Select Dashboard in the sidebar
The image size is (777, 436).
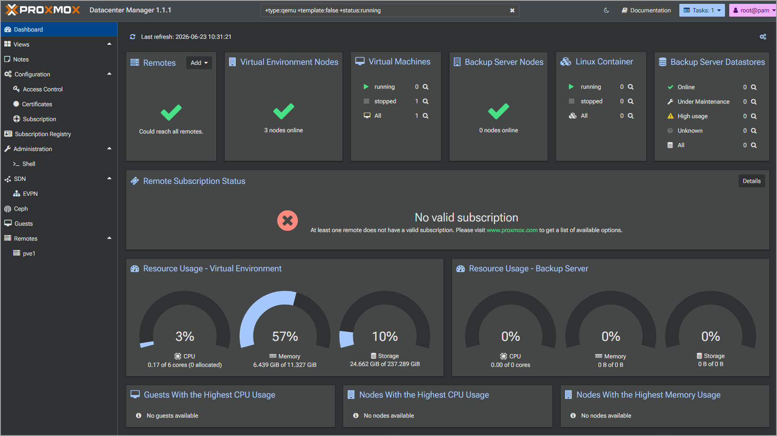point(59,29)
